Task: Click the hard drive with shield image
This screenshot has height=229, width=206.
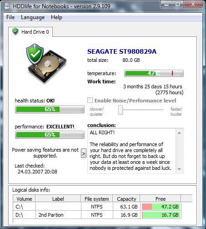Action: click(x=46, y=63)
